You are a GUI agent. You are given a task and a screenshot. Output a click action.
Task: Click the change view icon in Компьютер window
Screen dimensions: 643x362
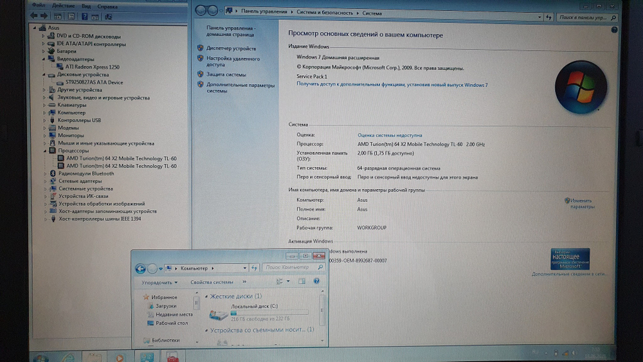(280, 281)
